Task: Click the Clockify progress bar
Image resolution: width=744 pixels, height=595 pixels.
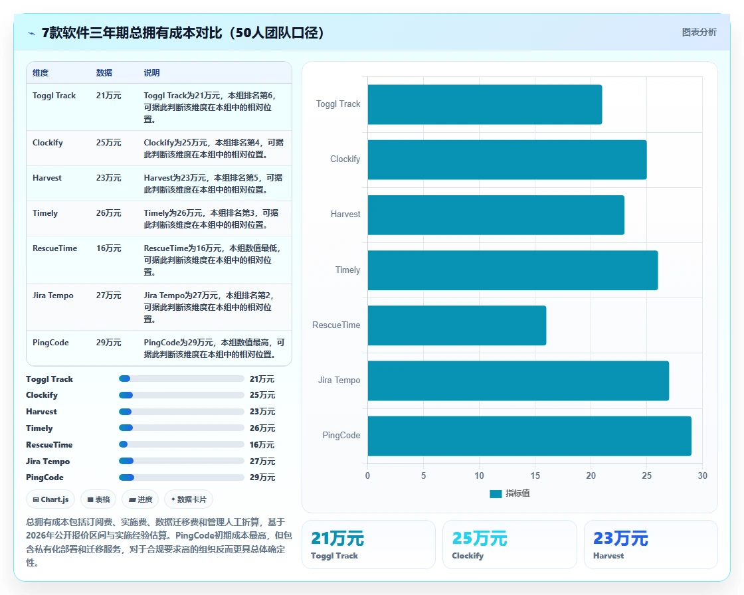Action: coord(181,394)
